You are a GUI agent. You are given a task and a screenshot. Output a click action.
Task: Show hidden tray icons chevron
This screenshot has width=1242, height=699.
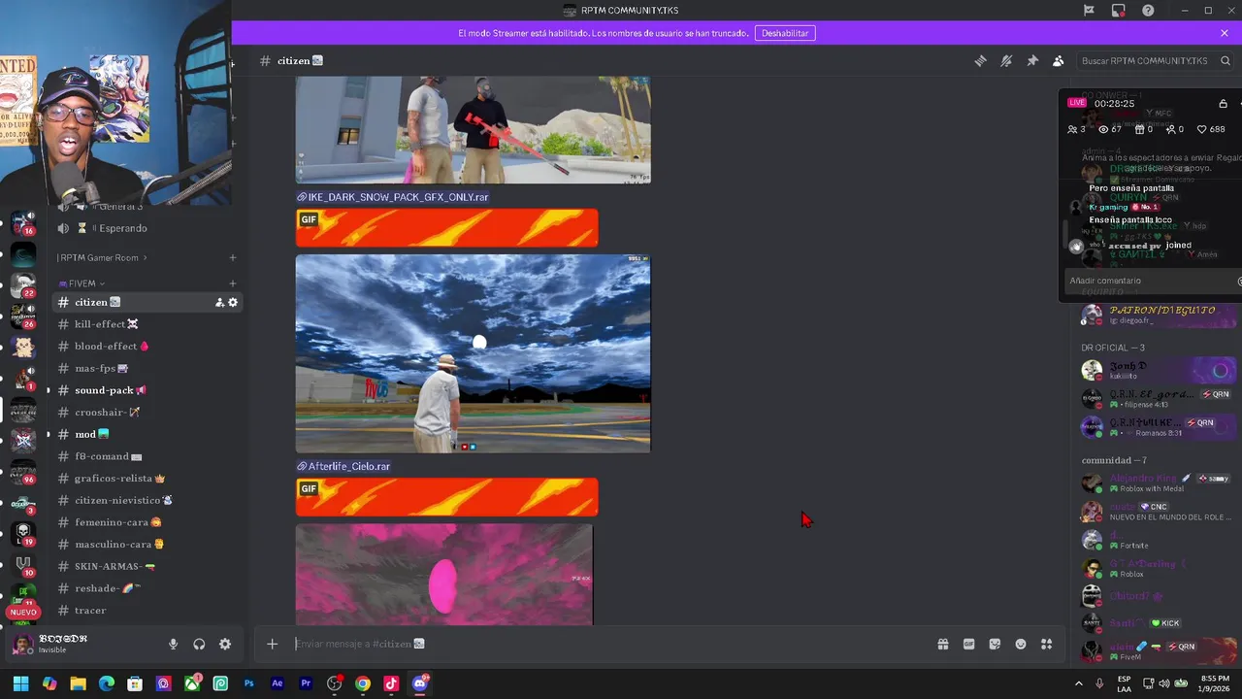coord(1078,683)
